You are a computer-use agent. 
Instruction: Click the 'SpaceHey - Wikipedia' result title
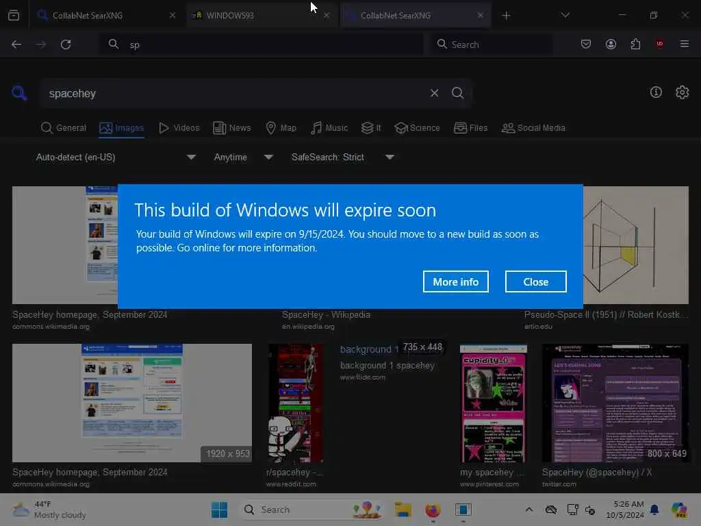tap(326, 315)
